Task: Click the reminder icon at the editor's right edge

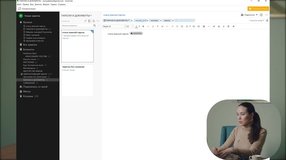Action: pos(267,20)
